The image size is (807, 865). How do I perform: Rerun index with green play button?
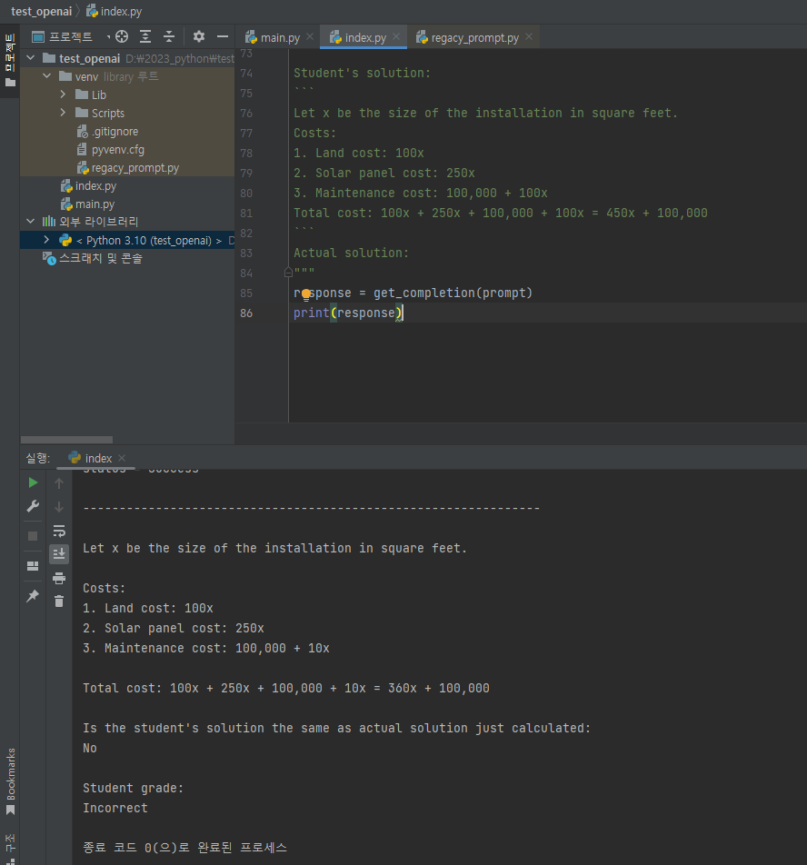(33, 482)
